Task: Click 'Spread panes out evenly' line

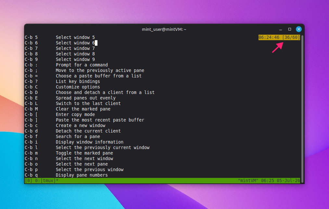Action: (86, 98)
